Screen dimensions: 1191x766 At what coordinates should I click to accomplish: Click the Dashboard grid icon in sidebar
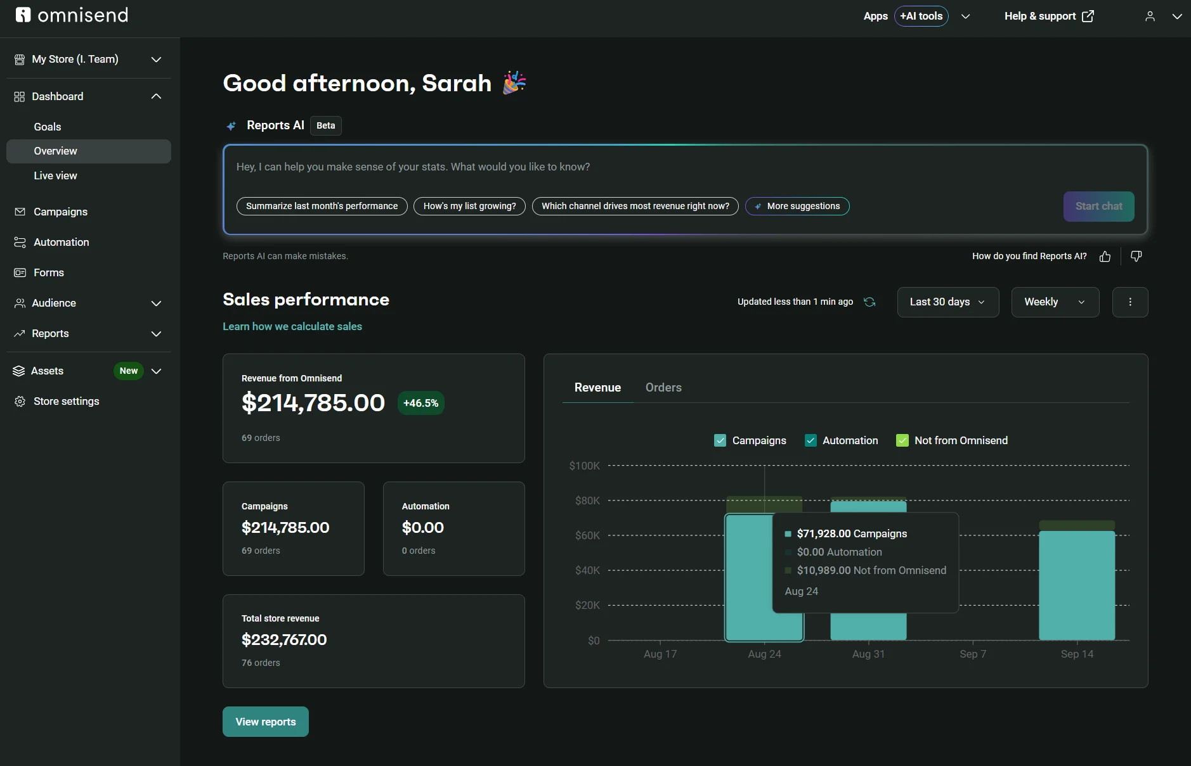click(20, 96)
